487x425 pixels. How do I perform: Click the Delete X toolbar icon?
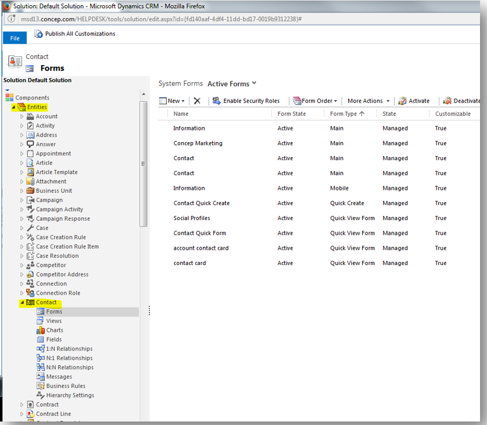(197, 101)
